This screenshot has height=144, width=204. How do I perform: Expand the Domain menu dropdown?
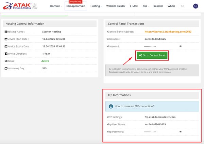click(x=56, y=6)
